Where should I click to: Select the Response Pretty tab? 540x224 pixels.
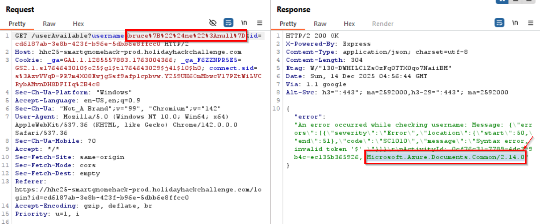(x=288, y=24)
